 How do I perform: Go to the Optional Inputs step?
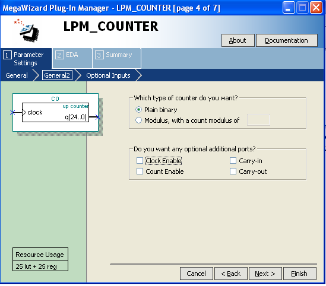108,75
